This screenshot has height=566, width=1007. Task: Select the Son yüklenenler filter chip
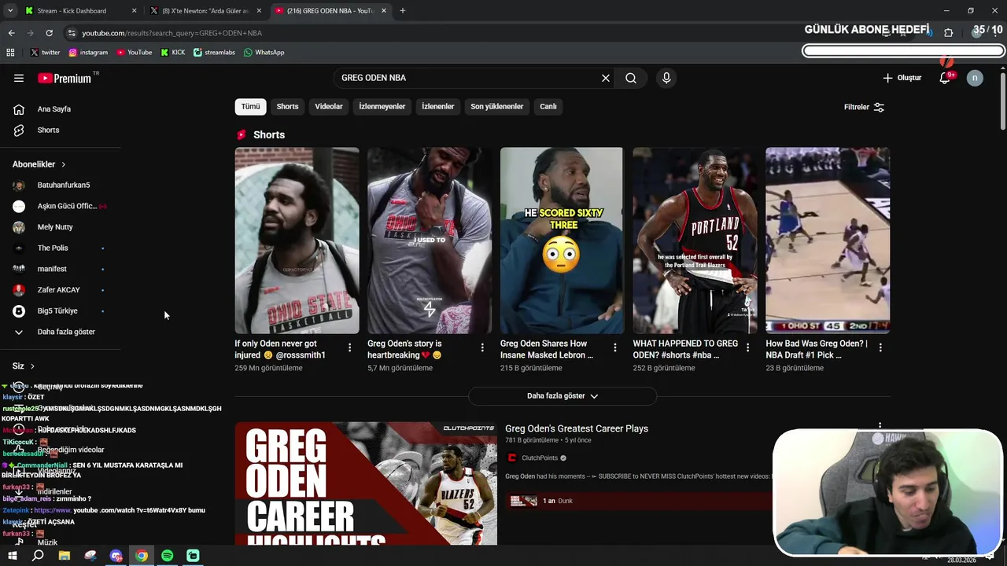pos(497,106)
